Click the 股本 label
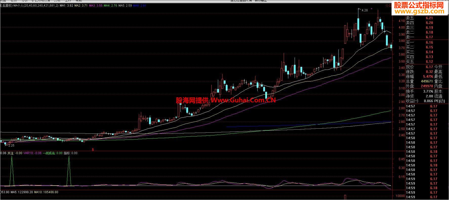This screenshot has width=449, height=200. tap(438, 91)
